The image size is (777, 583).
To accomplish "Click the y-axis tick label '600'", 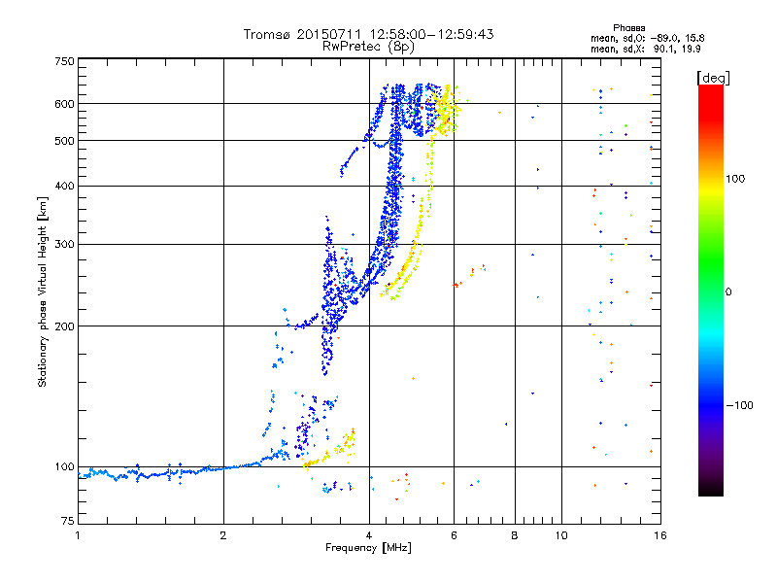I will (64, 104).
